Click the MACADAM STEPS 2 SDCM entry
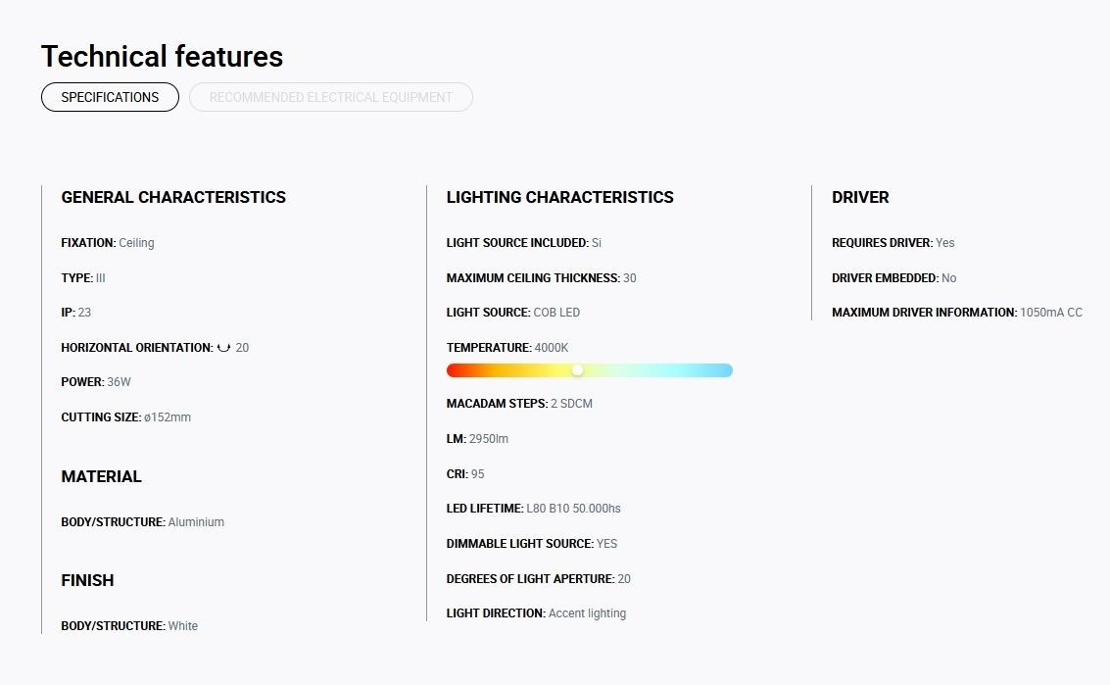1110x685 pixels. (519, 404)
